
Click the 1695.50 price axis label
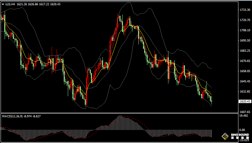click(x=245, y=41)
